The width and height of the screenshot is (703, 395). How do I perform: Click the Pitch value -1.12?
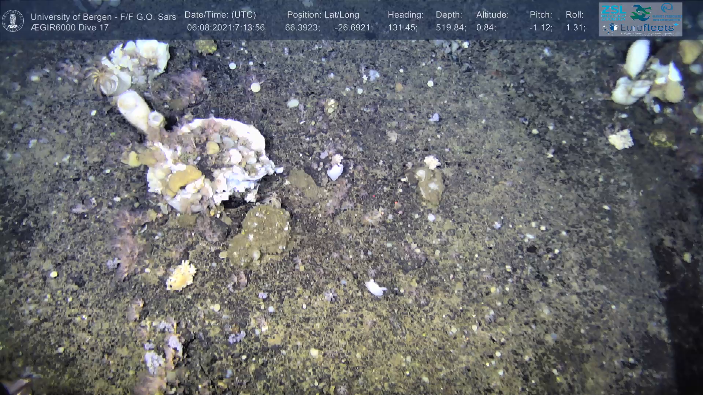[x=541, y=28]
